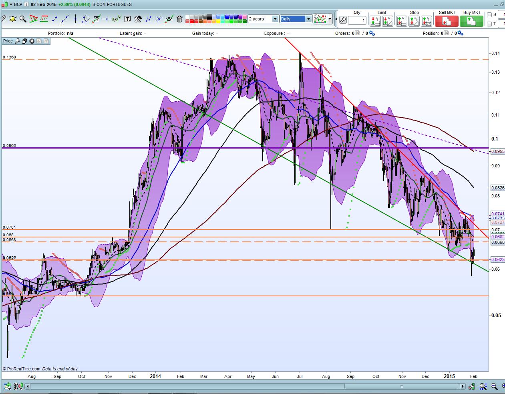This screenshot has width=505, height=394.
Task: Select the text annotation tool
Action: tap(128, 19)
